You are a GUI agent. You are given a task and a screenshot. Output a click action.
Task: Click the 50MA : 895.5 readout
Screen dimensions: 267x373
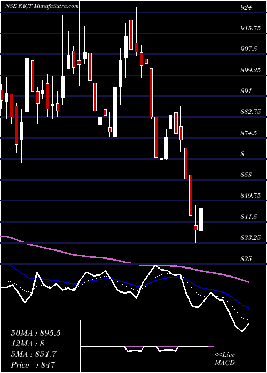click(36, 333)
